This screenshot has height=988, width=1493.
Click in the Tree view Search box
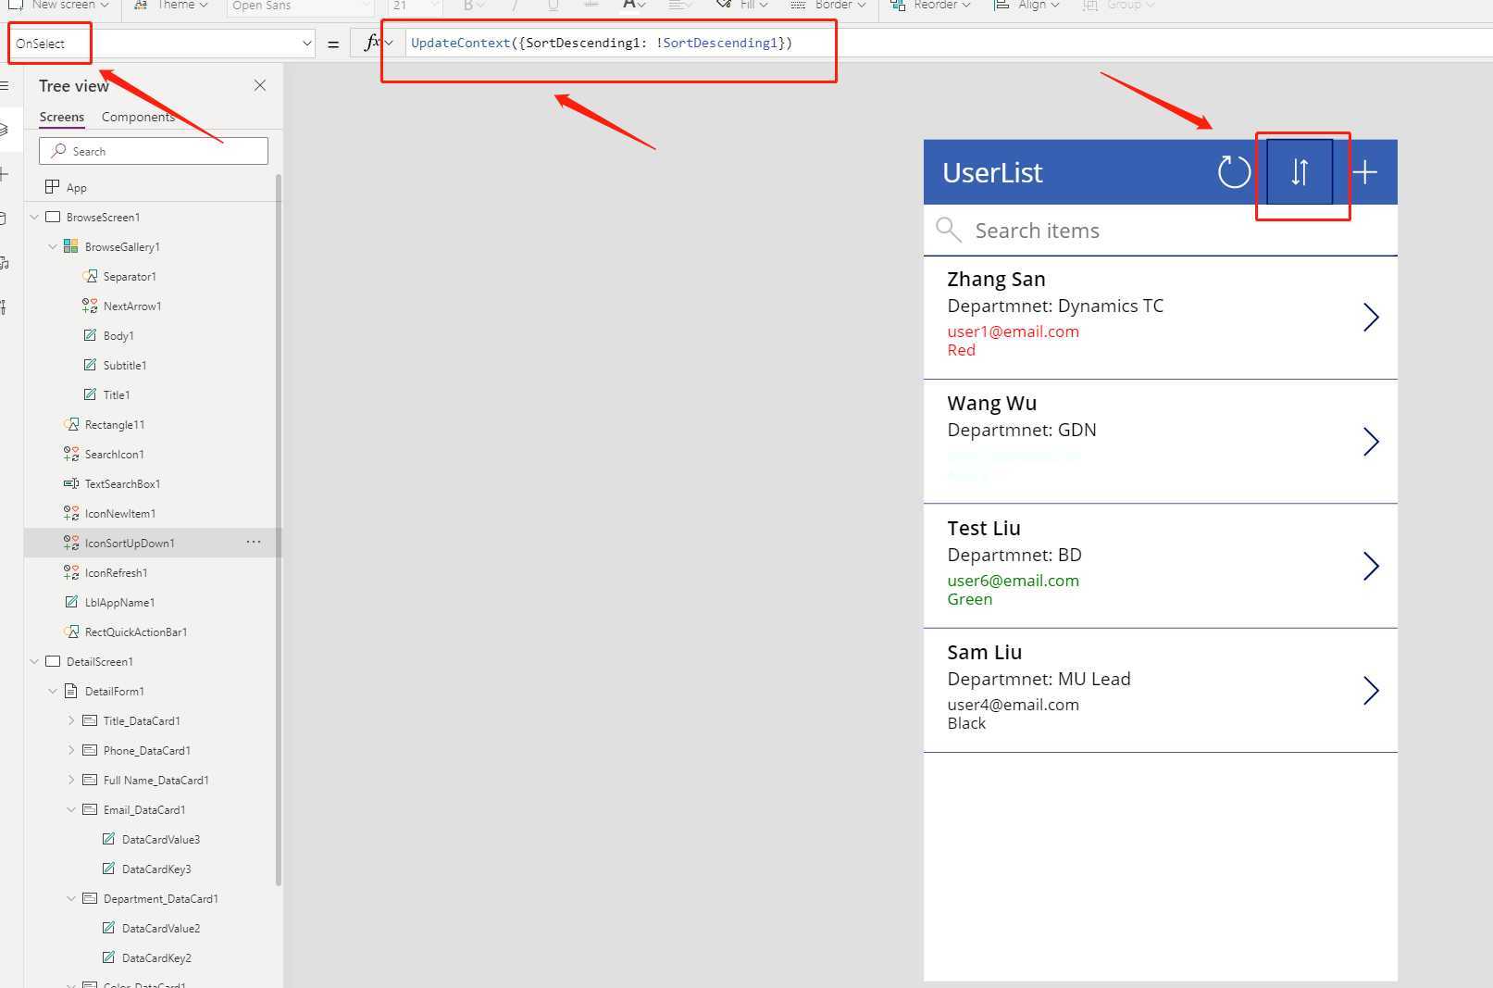point(154,151)
